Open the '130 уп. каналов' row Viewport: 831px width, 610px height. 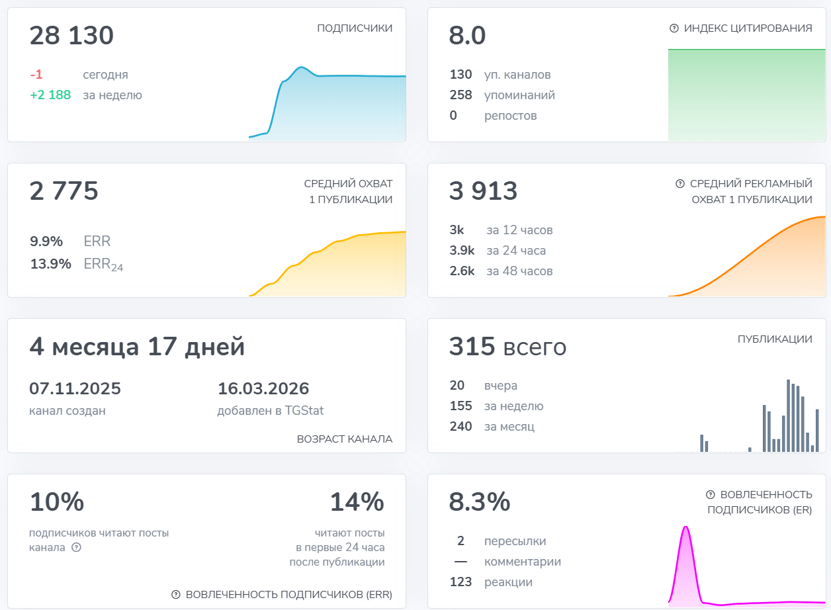tap(500, 75)
